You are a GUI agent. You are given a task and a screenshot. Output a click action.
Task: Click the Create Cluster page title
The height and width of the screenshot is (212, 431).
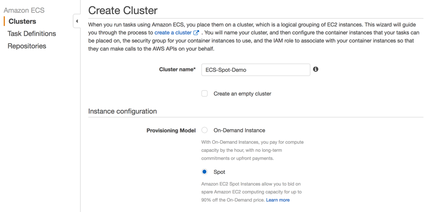(x=123, y=11)
